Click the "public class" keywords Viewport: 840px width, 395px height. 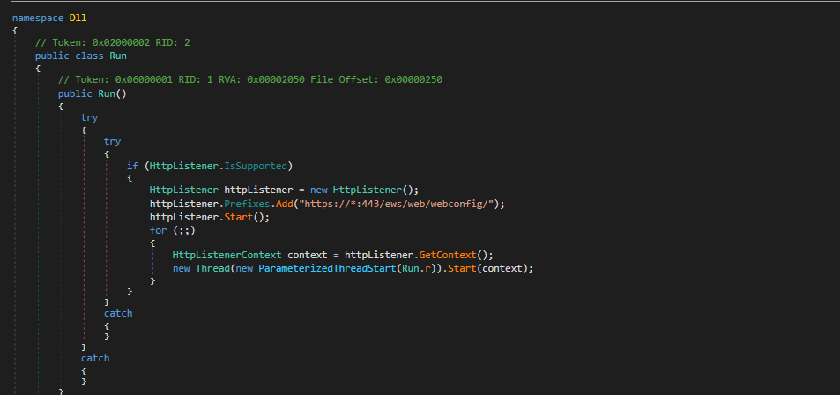[70, 56]
